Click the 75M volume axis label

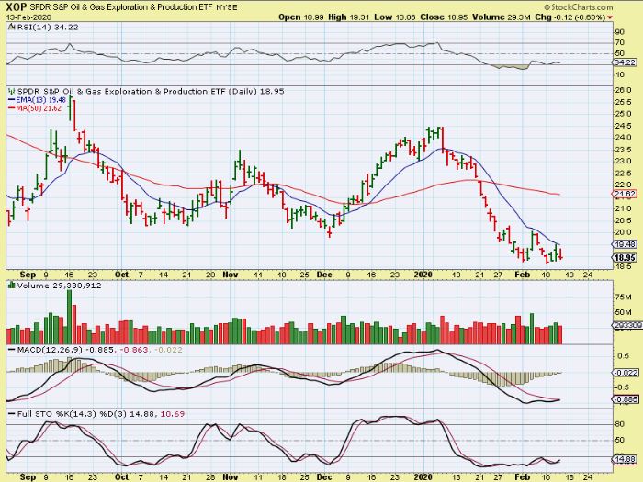(x=623, y=297)
